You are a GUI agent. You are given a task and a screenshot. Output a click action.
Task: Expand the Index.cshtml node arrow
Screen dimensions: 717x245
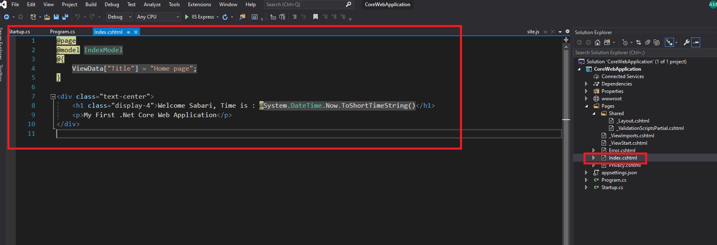point(593,158)
